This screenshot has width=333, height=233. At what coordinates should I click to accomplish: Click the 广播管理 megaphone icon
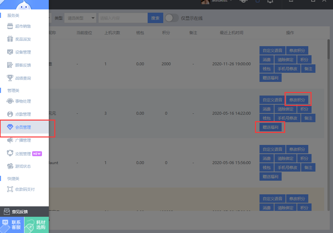[x=10, y=140]
